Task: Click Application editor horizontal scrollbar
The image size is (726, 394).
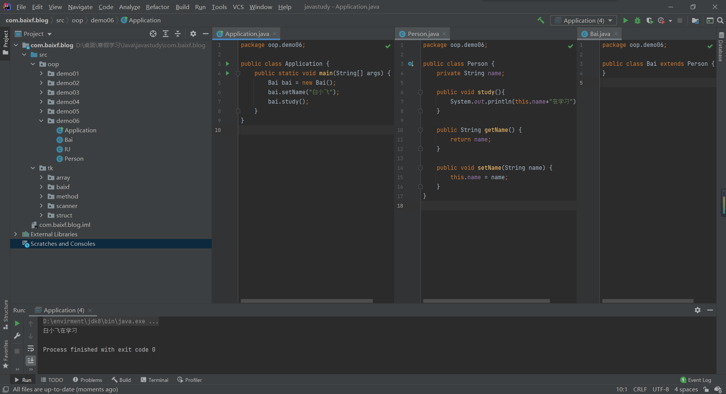Action: click(307, 301)
